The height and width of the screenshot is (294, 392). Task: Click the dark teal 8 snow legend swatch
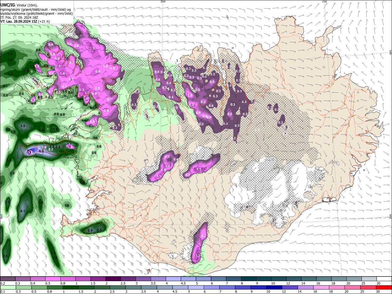[x=249, y=279]
